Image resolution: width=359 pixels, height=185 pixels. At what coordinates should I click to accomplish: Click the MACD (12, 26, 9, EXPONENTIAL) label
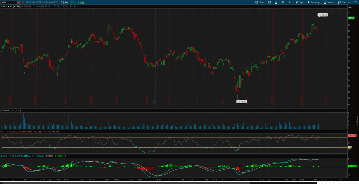click(18, 156)
